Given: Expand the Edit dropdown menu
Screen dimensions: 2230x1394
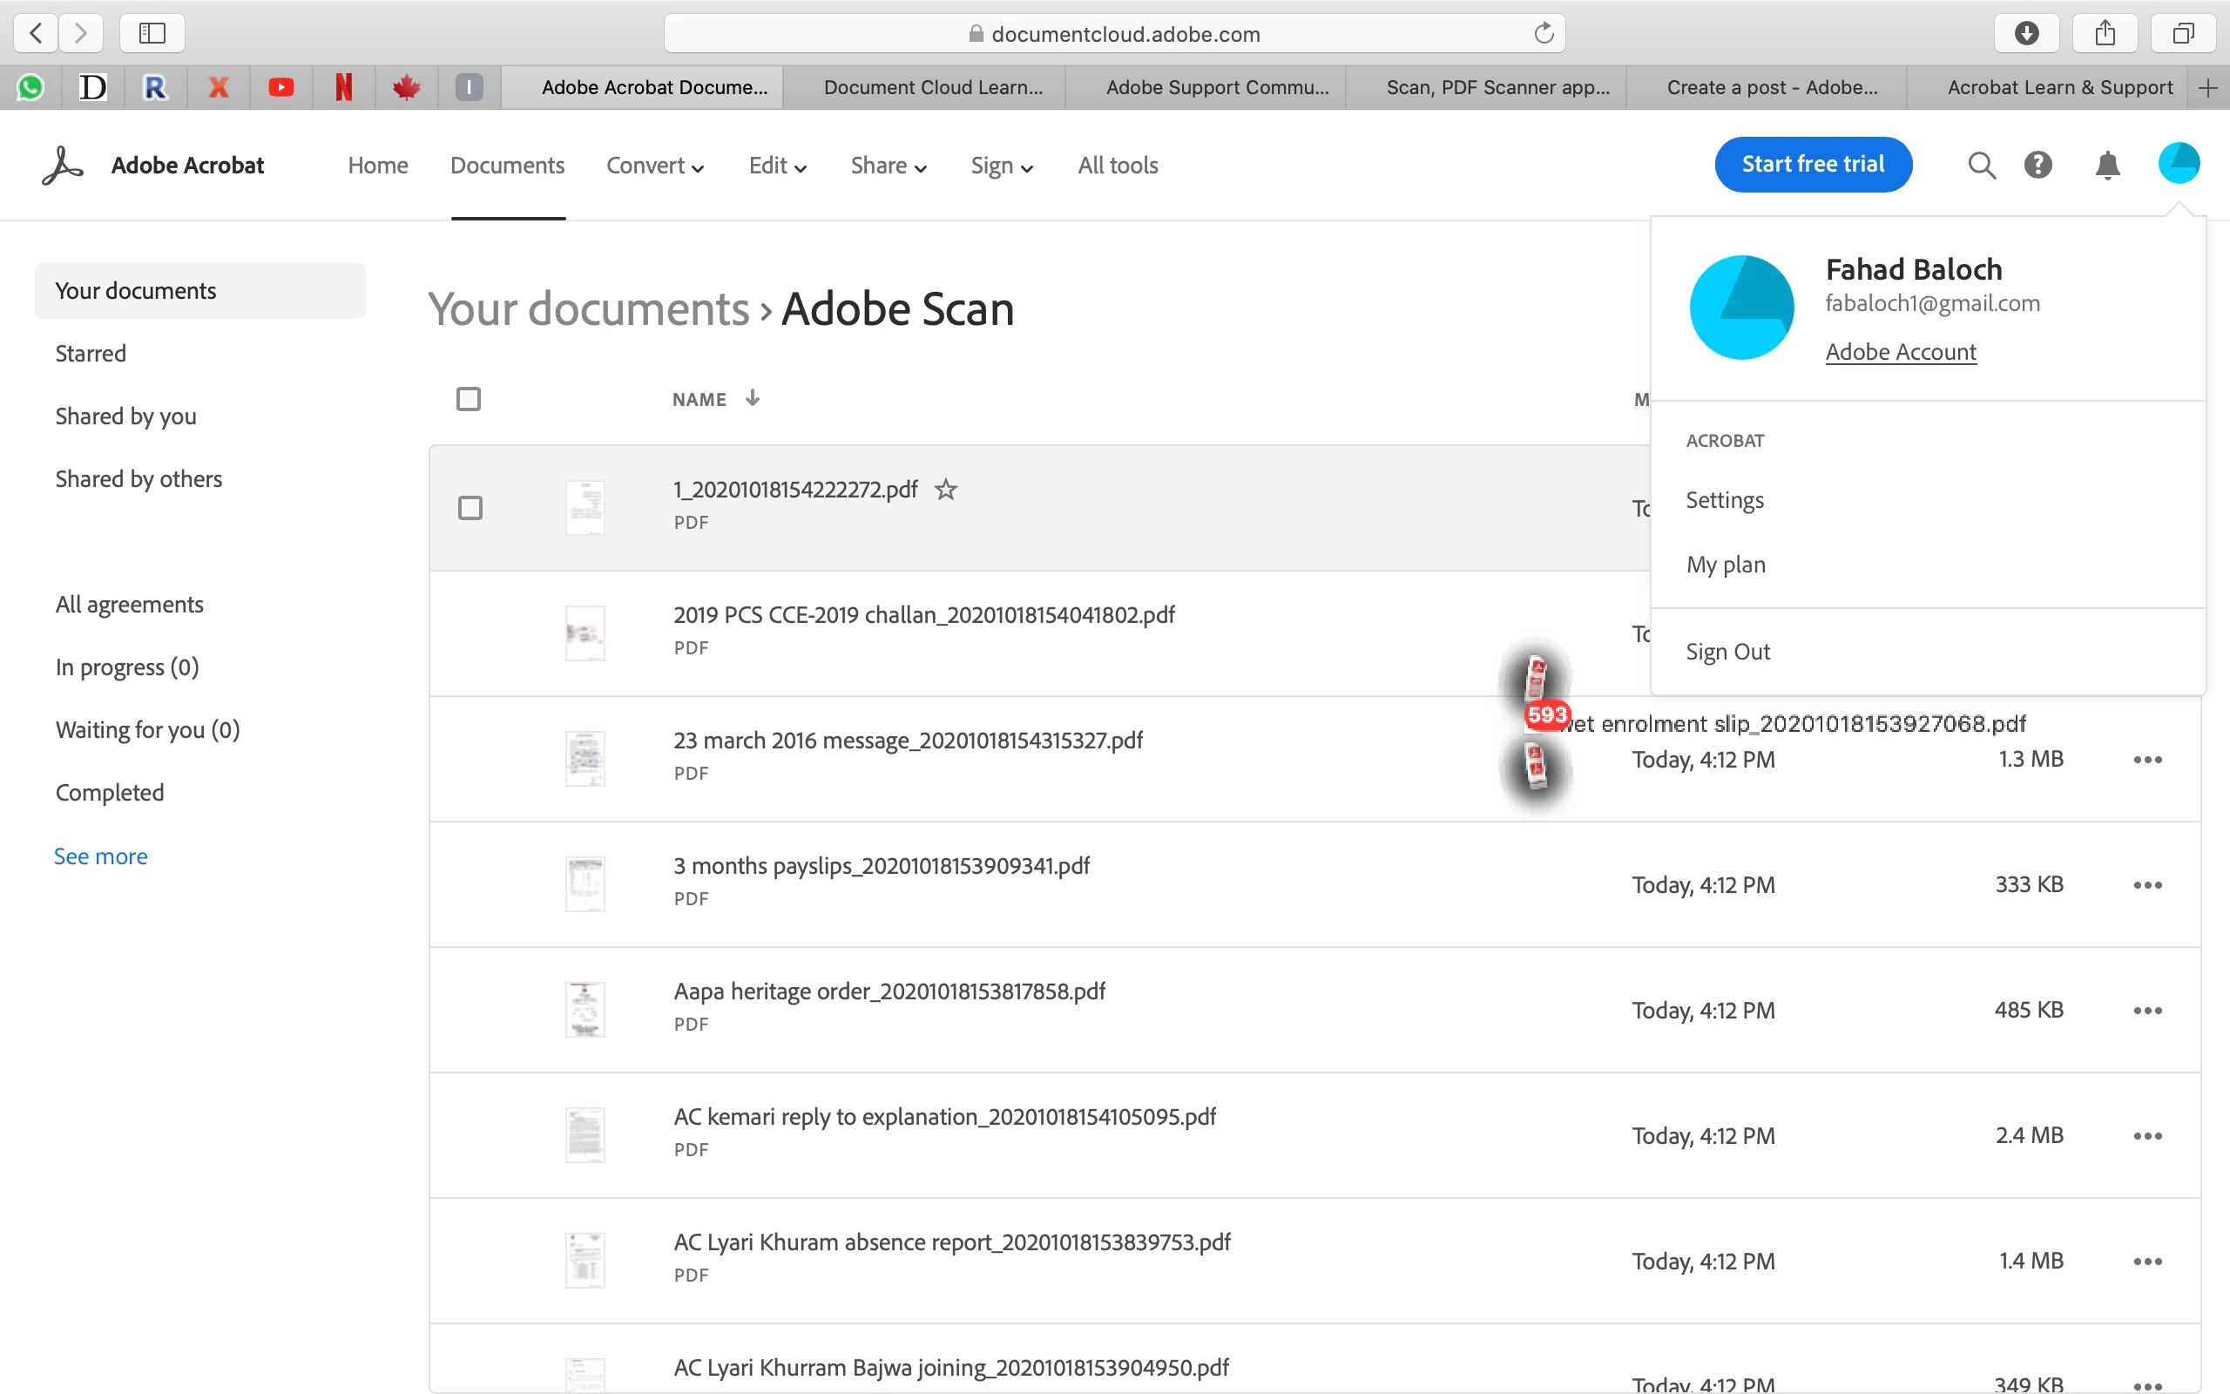Looking at the screenshot, I should (777, 166).
